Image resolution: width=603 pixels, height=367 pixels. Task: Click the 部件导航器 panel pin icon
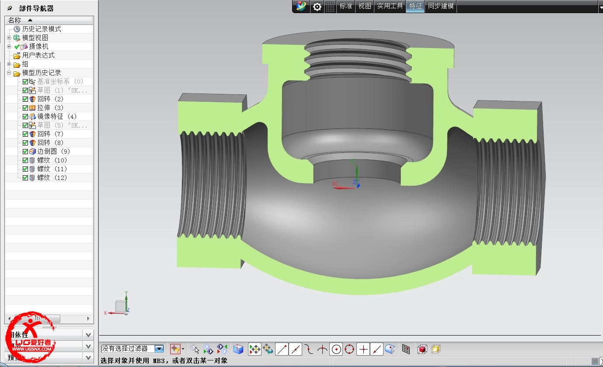click(x=10, y=8)
